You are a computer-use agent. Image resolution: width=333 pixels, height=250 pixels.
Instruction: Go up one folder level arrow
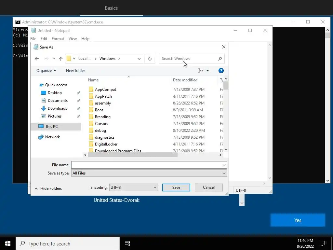tap(61, 59)
